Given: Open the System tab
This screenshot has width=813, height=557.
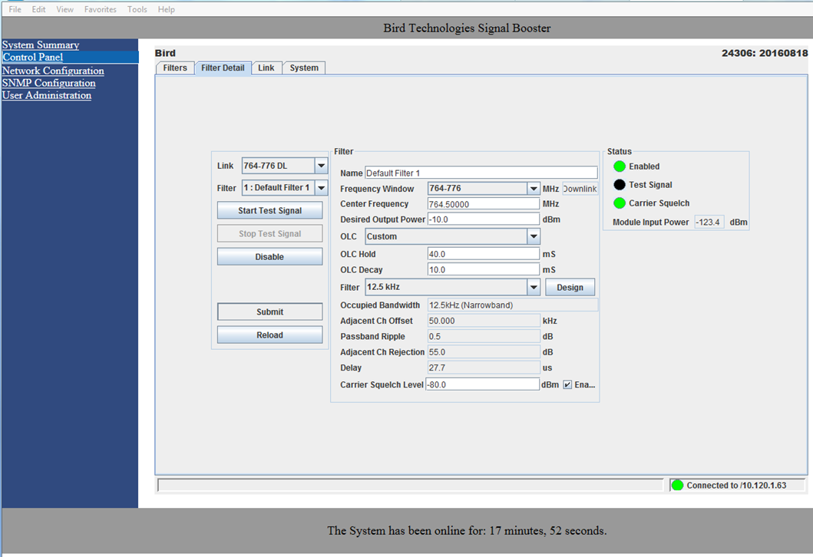Looking at the screenshot, I should coord(304,68).
